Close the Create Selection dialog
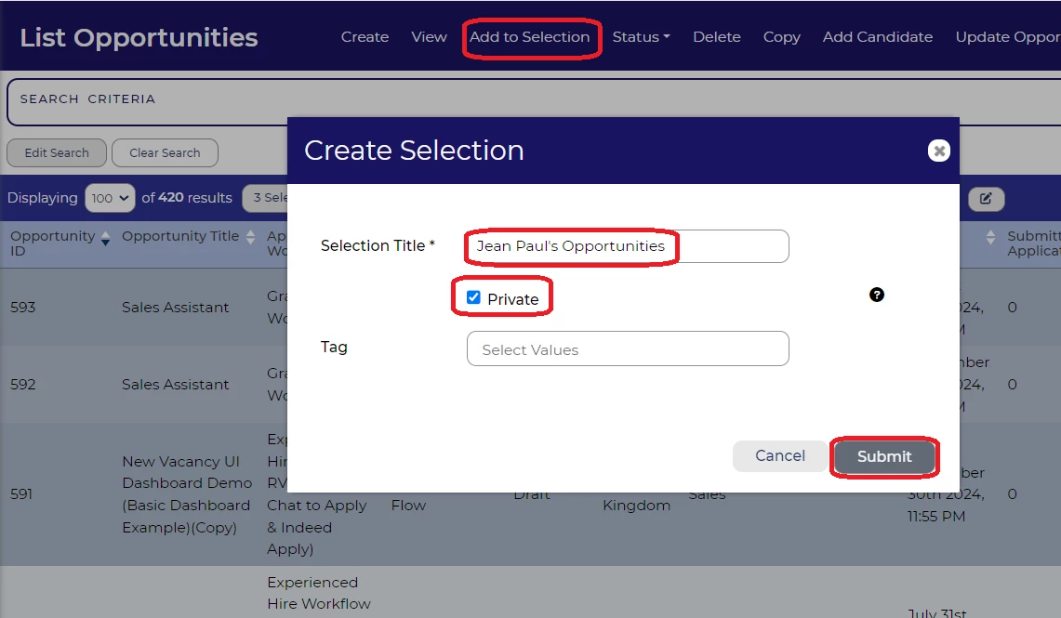This screenshot has height=618, width=1061. pyautogui.click(x=939, y=151)
